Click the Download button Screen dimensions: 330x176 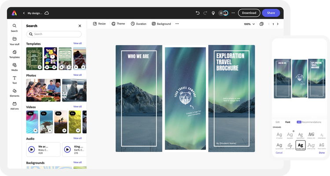tap(249, 13)
